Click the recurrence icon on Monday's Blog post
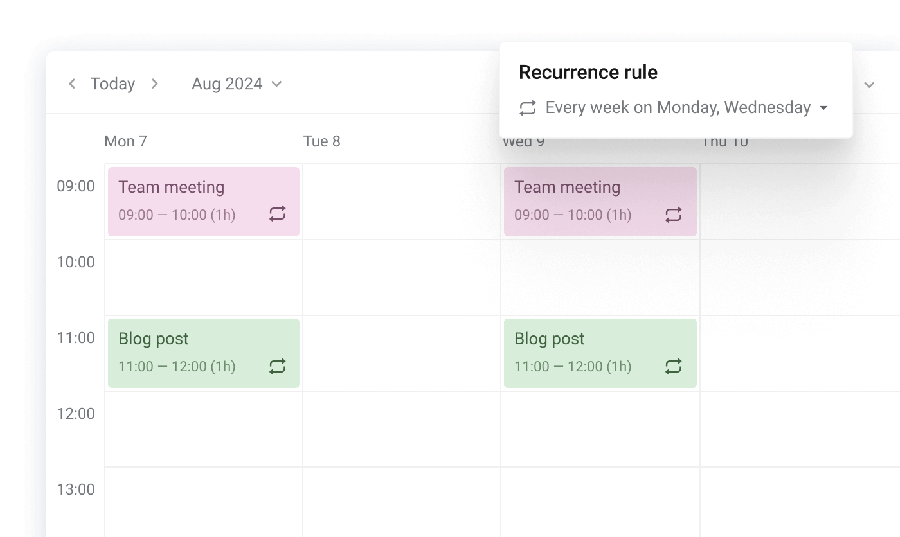Viewport: 900px width, 537px height. 277,366
